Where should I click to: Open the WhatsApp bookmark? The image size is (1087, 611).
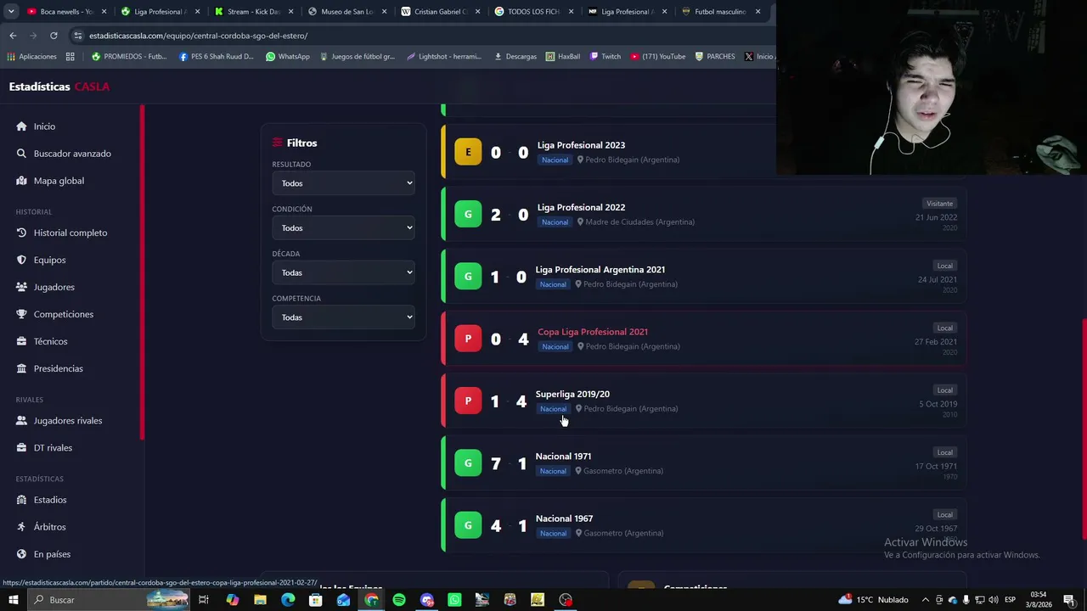287,57
